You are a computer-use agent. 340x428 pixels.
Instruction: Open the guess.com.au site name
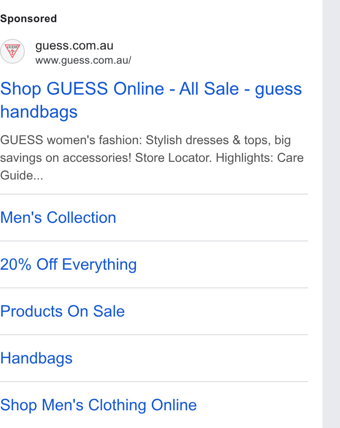coord(74,46)
